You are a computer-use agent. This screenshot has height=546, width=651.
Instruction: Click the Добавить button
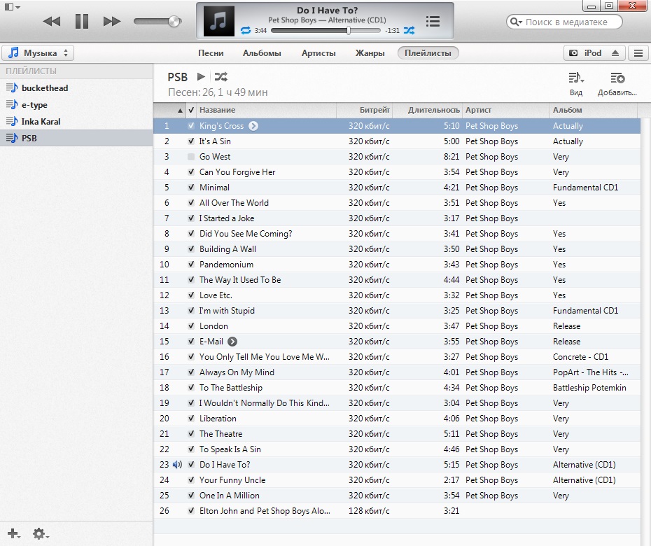point(617,84)
